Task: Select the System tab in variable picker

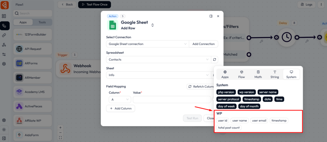Action: click(291, 74)
